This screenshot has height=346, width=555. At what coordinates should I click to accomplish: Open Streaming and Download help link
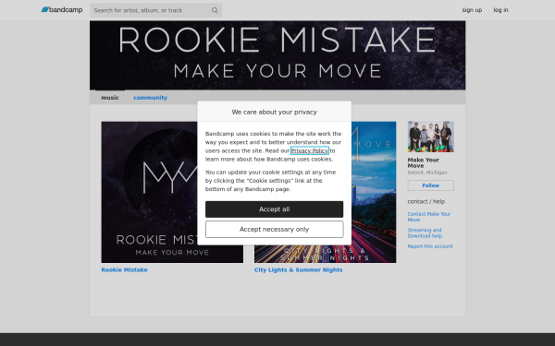point(425,233)
